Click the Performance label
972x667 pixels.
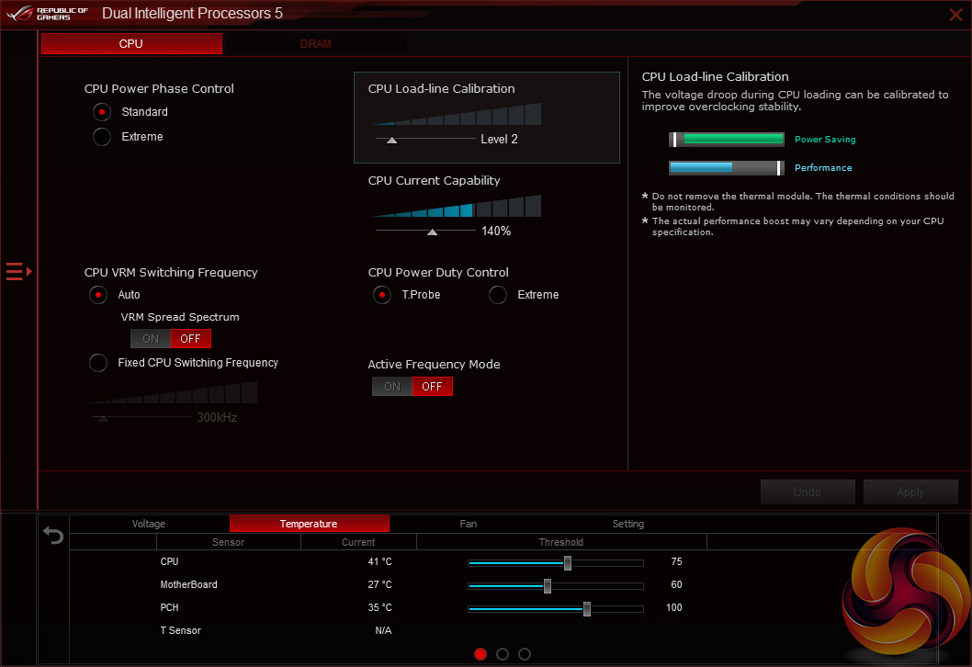[823, 168]
